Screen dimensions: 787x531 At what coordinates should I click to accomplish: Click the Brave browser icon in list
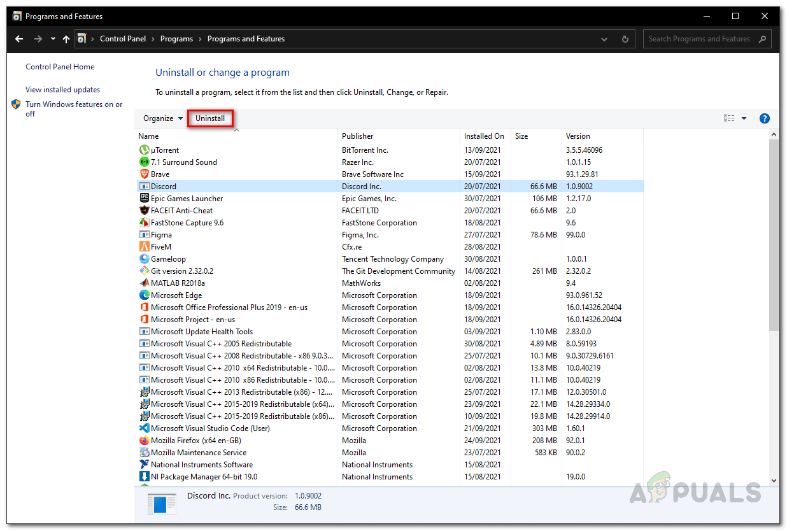click(144, 174)
